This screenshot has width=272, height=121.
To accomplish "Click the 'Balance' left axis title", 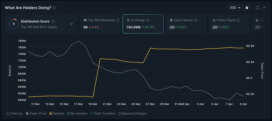I will click(10, 71).
